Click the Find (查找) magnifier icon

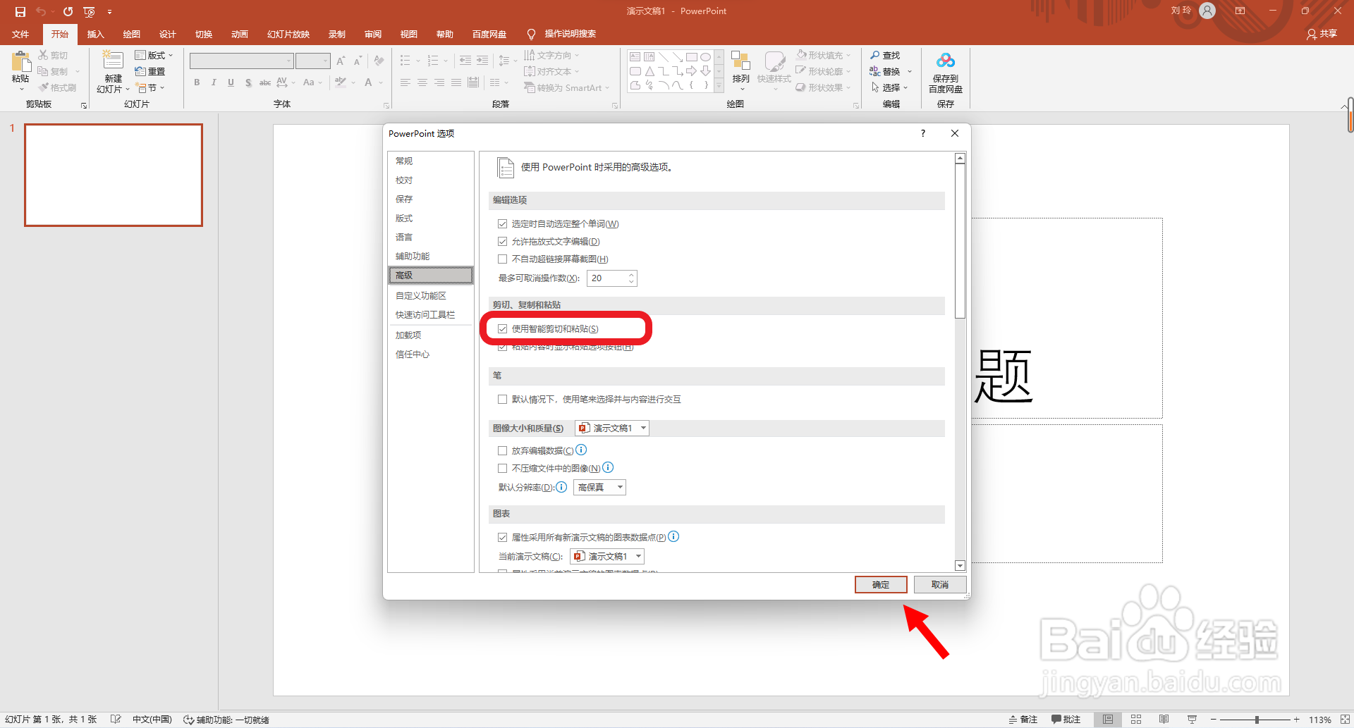point(875,55)
